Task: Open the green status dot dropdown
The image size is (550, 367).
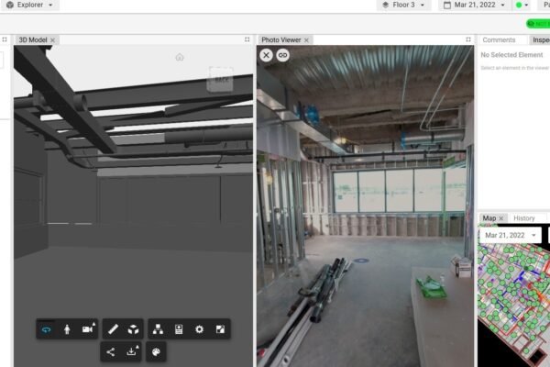Action: tap(522, 5)
